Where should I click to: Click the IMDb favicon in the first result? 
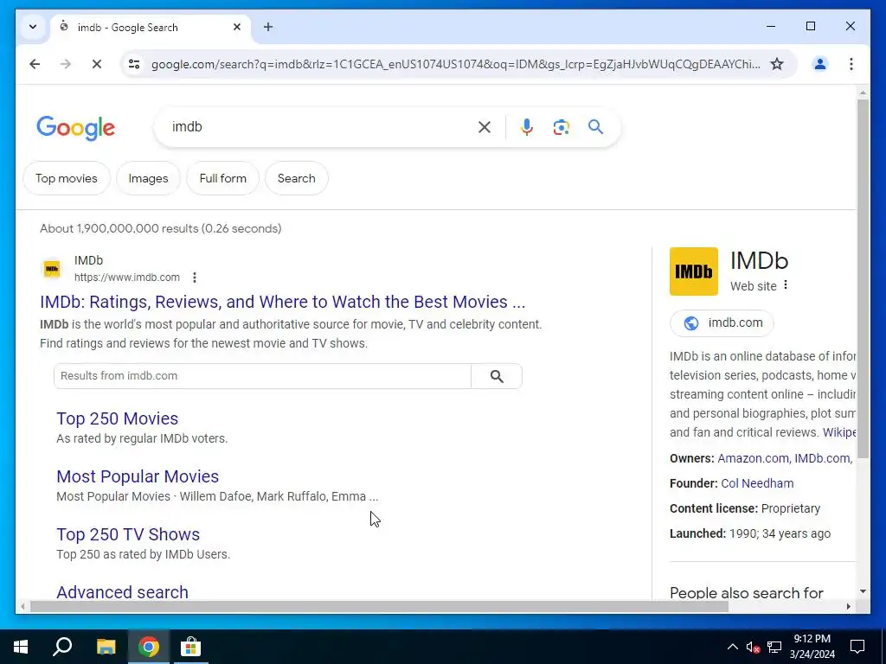pyautogui.click(x=52, y=269)
